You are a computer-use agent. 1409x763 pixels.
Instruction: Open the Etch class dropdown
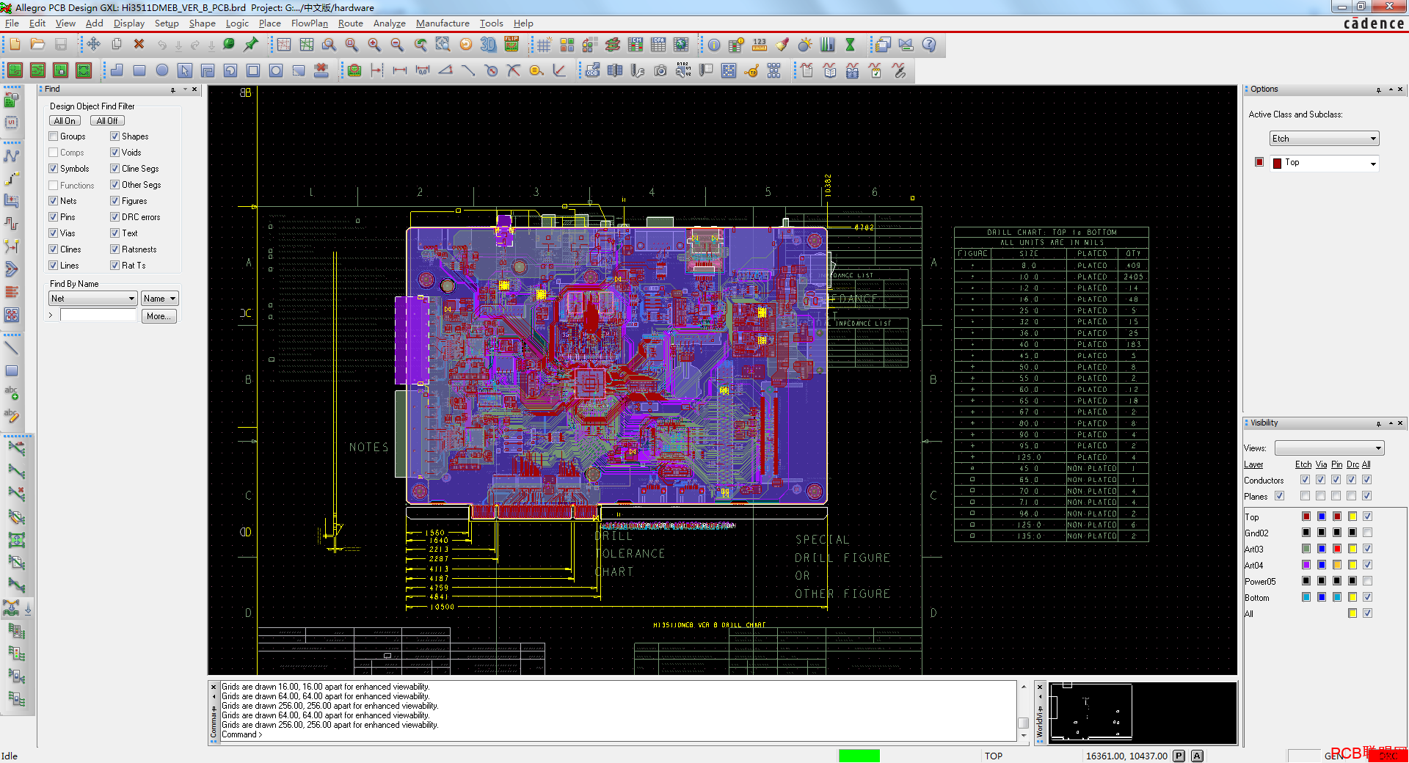pos(1325,139)
